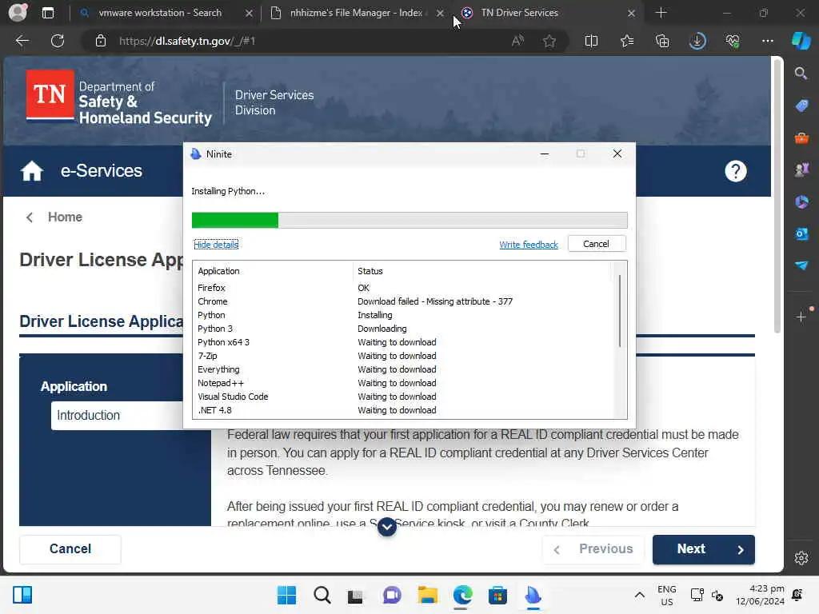Click the Ninite installation progress bar
819x614 pixels.
(409, 221)
